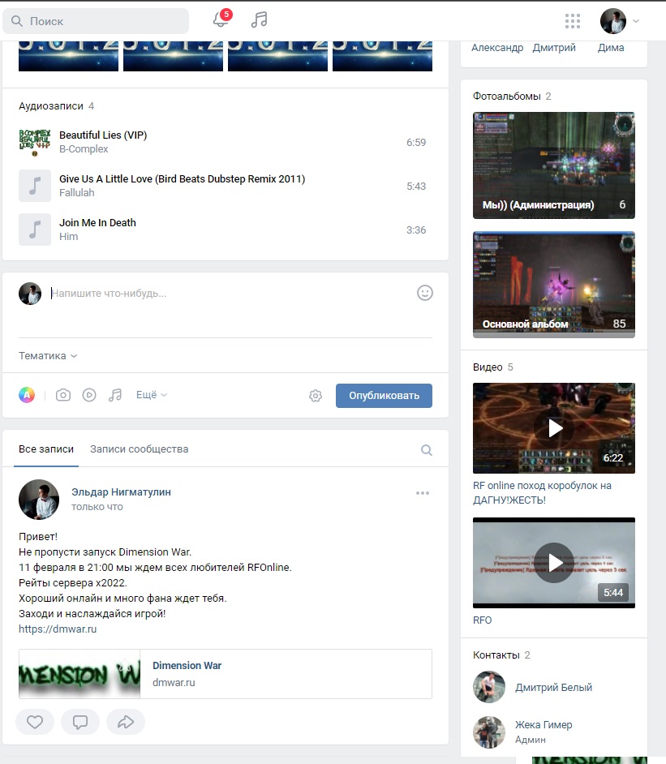Open post settings gear icon

click(316, 396)
